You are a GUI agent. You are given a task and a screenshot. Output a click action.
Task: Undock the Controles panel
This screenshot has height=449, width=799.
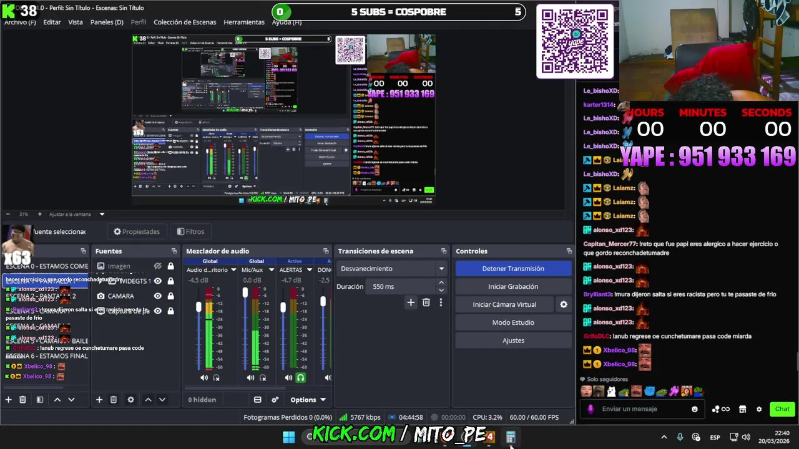coord(569,251)
